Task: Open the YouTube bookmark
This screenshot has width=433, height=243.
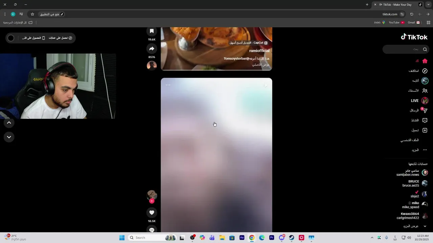Action: tap(396, 23)
